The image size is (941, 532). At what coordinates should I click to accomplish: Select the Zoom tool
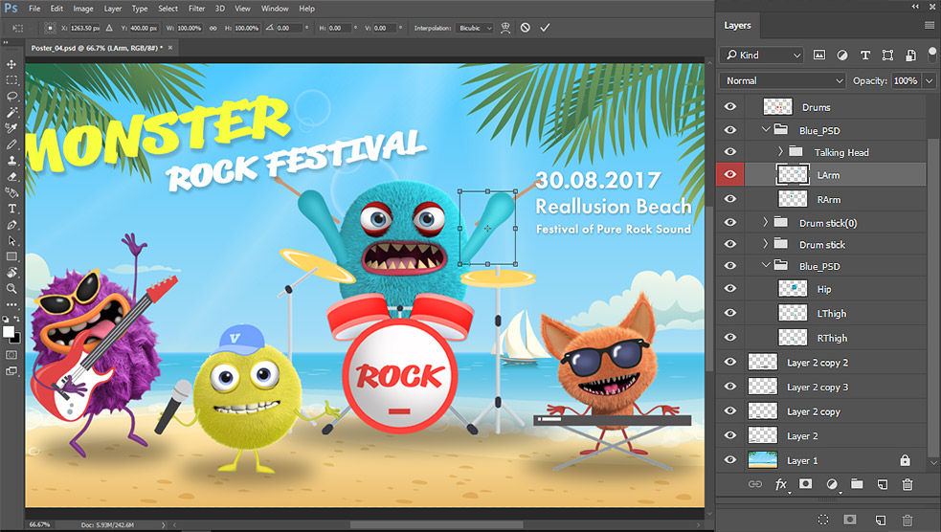(11, 289)
